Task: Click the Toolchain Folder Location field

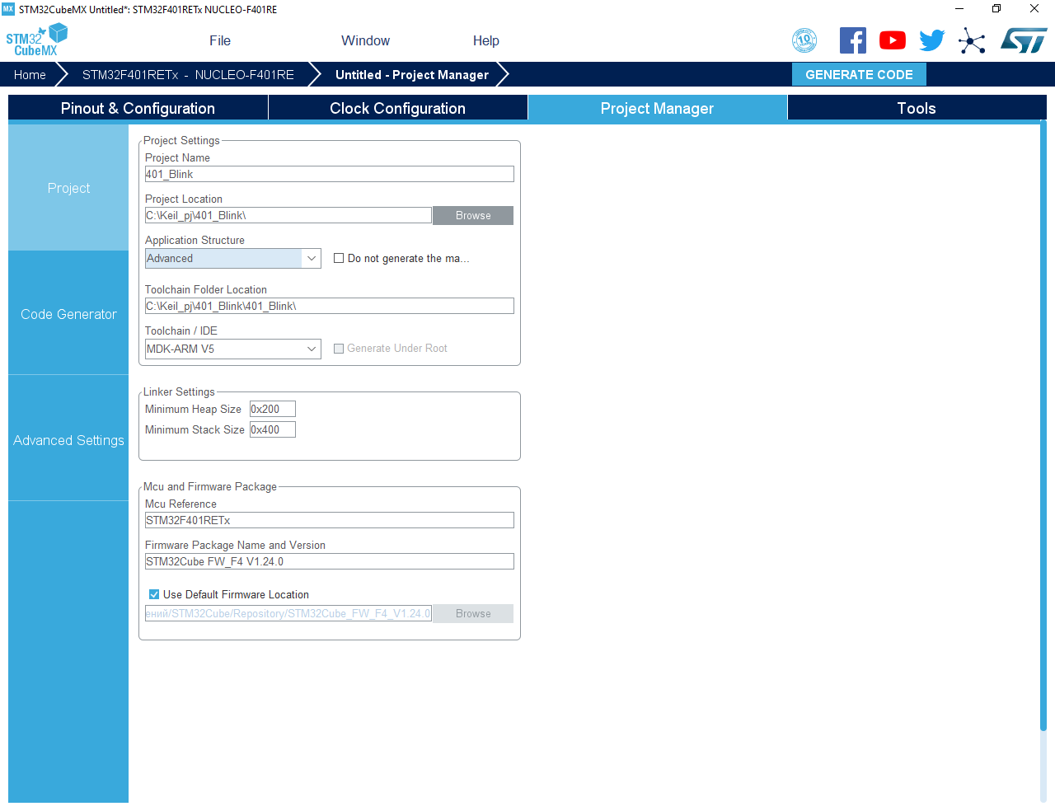Action: pyautogui.click(x=330, y=306)
